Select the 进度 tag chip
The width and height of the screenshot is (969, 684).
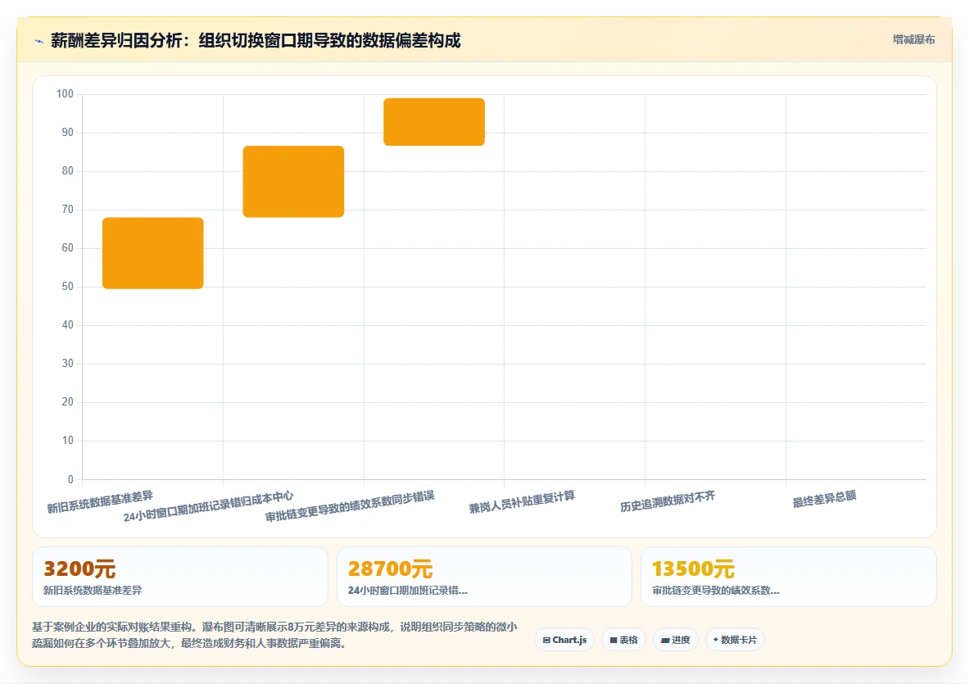coord(676,640)
